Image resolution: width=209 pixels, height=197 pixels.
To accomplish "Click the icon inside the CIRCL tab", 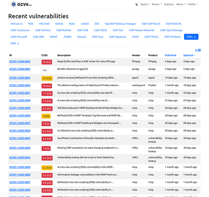I will coord(195,37).
